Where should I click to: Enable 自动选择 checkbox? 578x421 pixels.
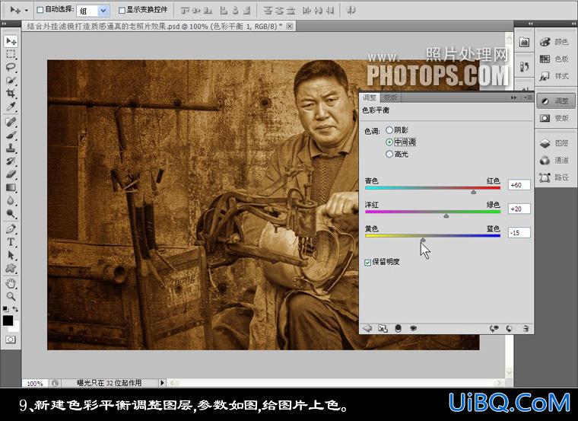tap(40, 10)
